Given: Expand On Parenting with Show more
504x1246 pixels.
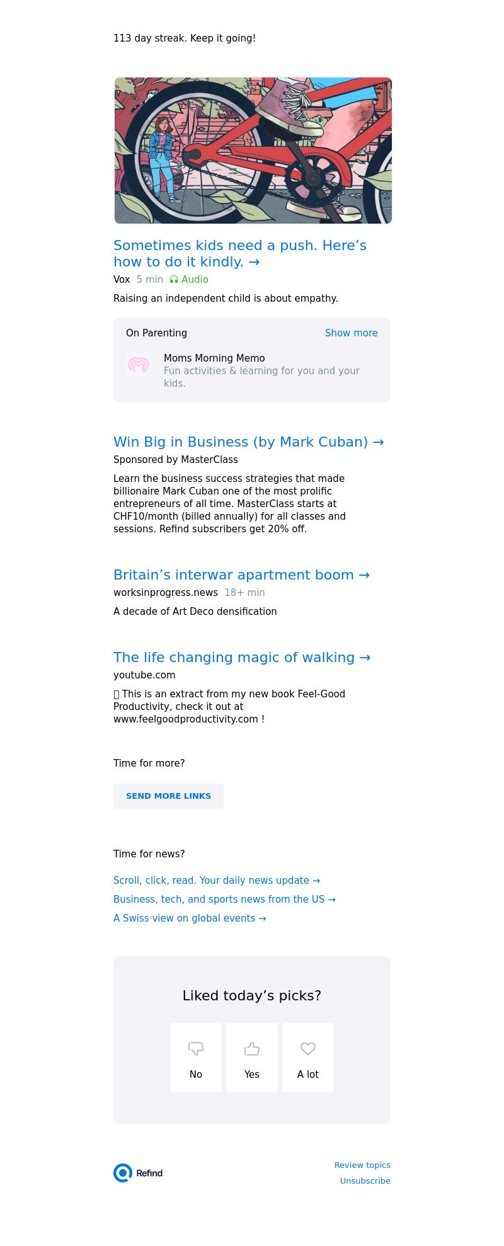Looking at the screenshot, I should [351, 333].
